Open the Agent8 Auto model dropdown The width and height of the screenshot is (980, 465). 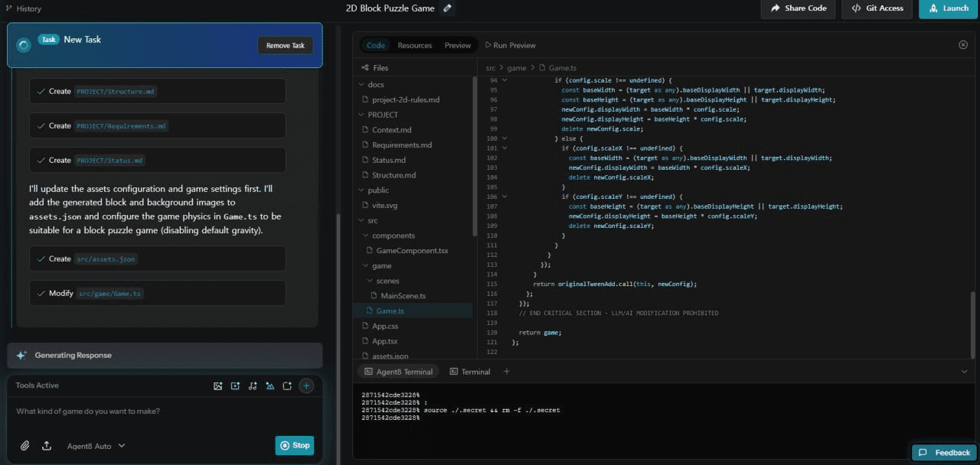pyautogui.click(x=96, y=446)
